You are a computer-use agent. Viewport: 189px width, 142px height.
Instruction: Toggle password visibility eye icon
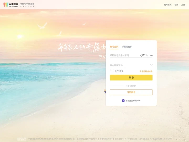151,65
